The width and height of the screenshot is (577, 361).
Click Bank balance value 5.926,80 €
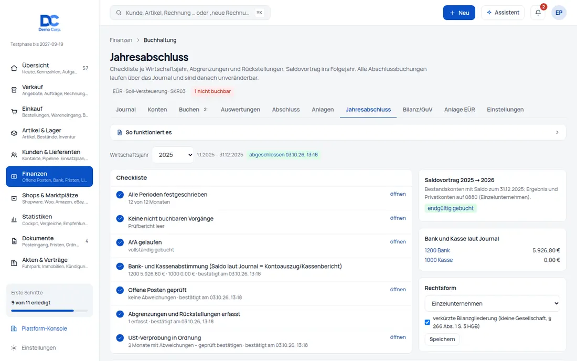(546, 250)
